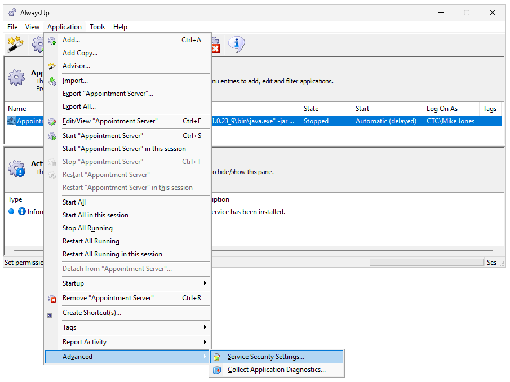The image size is (510, 382).
Task: Click the Advisor wand icon in the menu
Action: pyautogui.click(x=51, y=66)
